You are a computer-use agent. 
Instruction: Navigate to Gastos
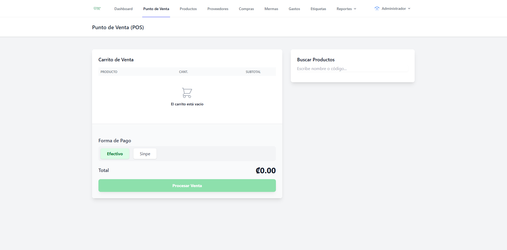click(x=294, y=9)
